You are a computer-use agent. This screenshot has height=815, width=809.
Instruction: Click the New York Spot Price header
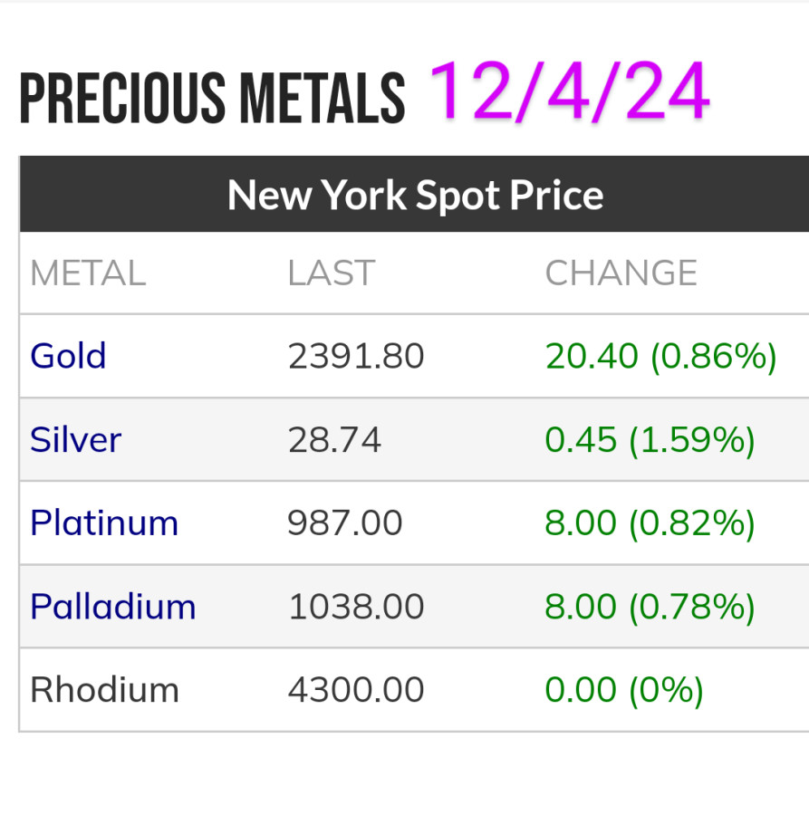click(x=415, y=195)
